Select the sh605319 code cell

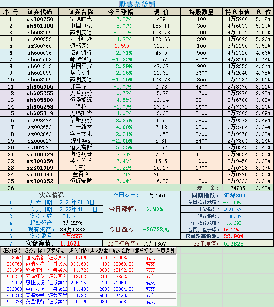(x=40, y=113)
